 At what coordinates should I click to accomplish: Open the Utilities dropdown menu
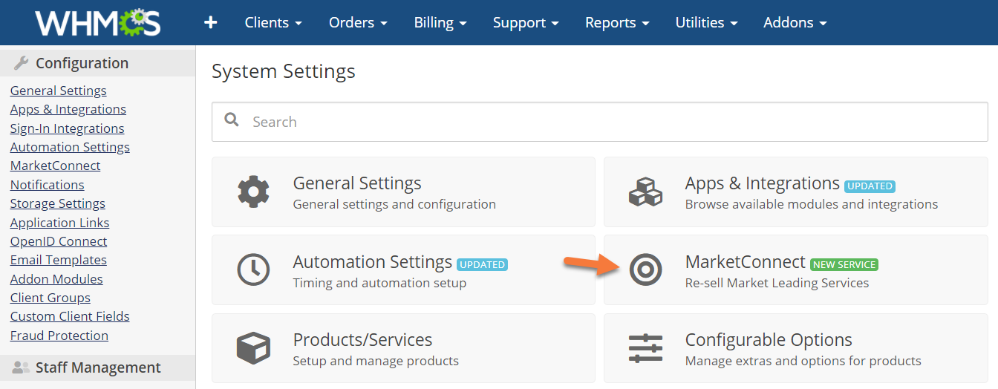pos(706,23)
